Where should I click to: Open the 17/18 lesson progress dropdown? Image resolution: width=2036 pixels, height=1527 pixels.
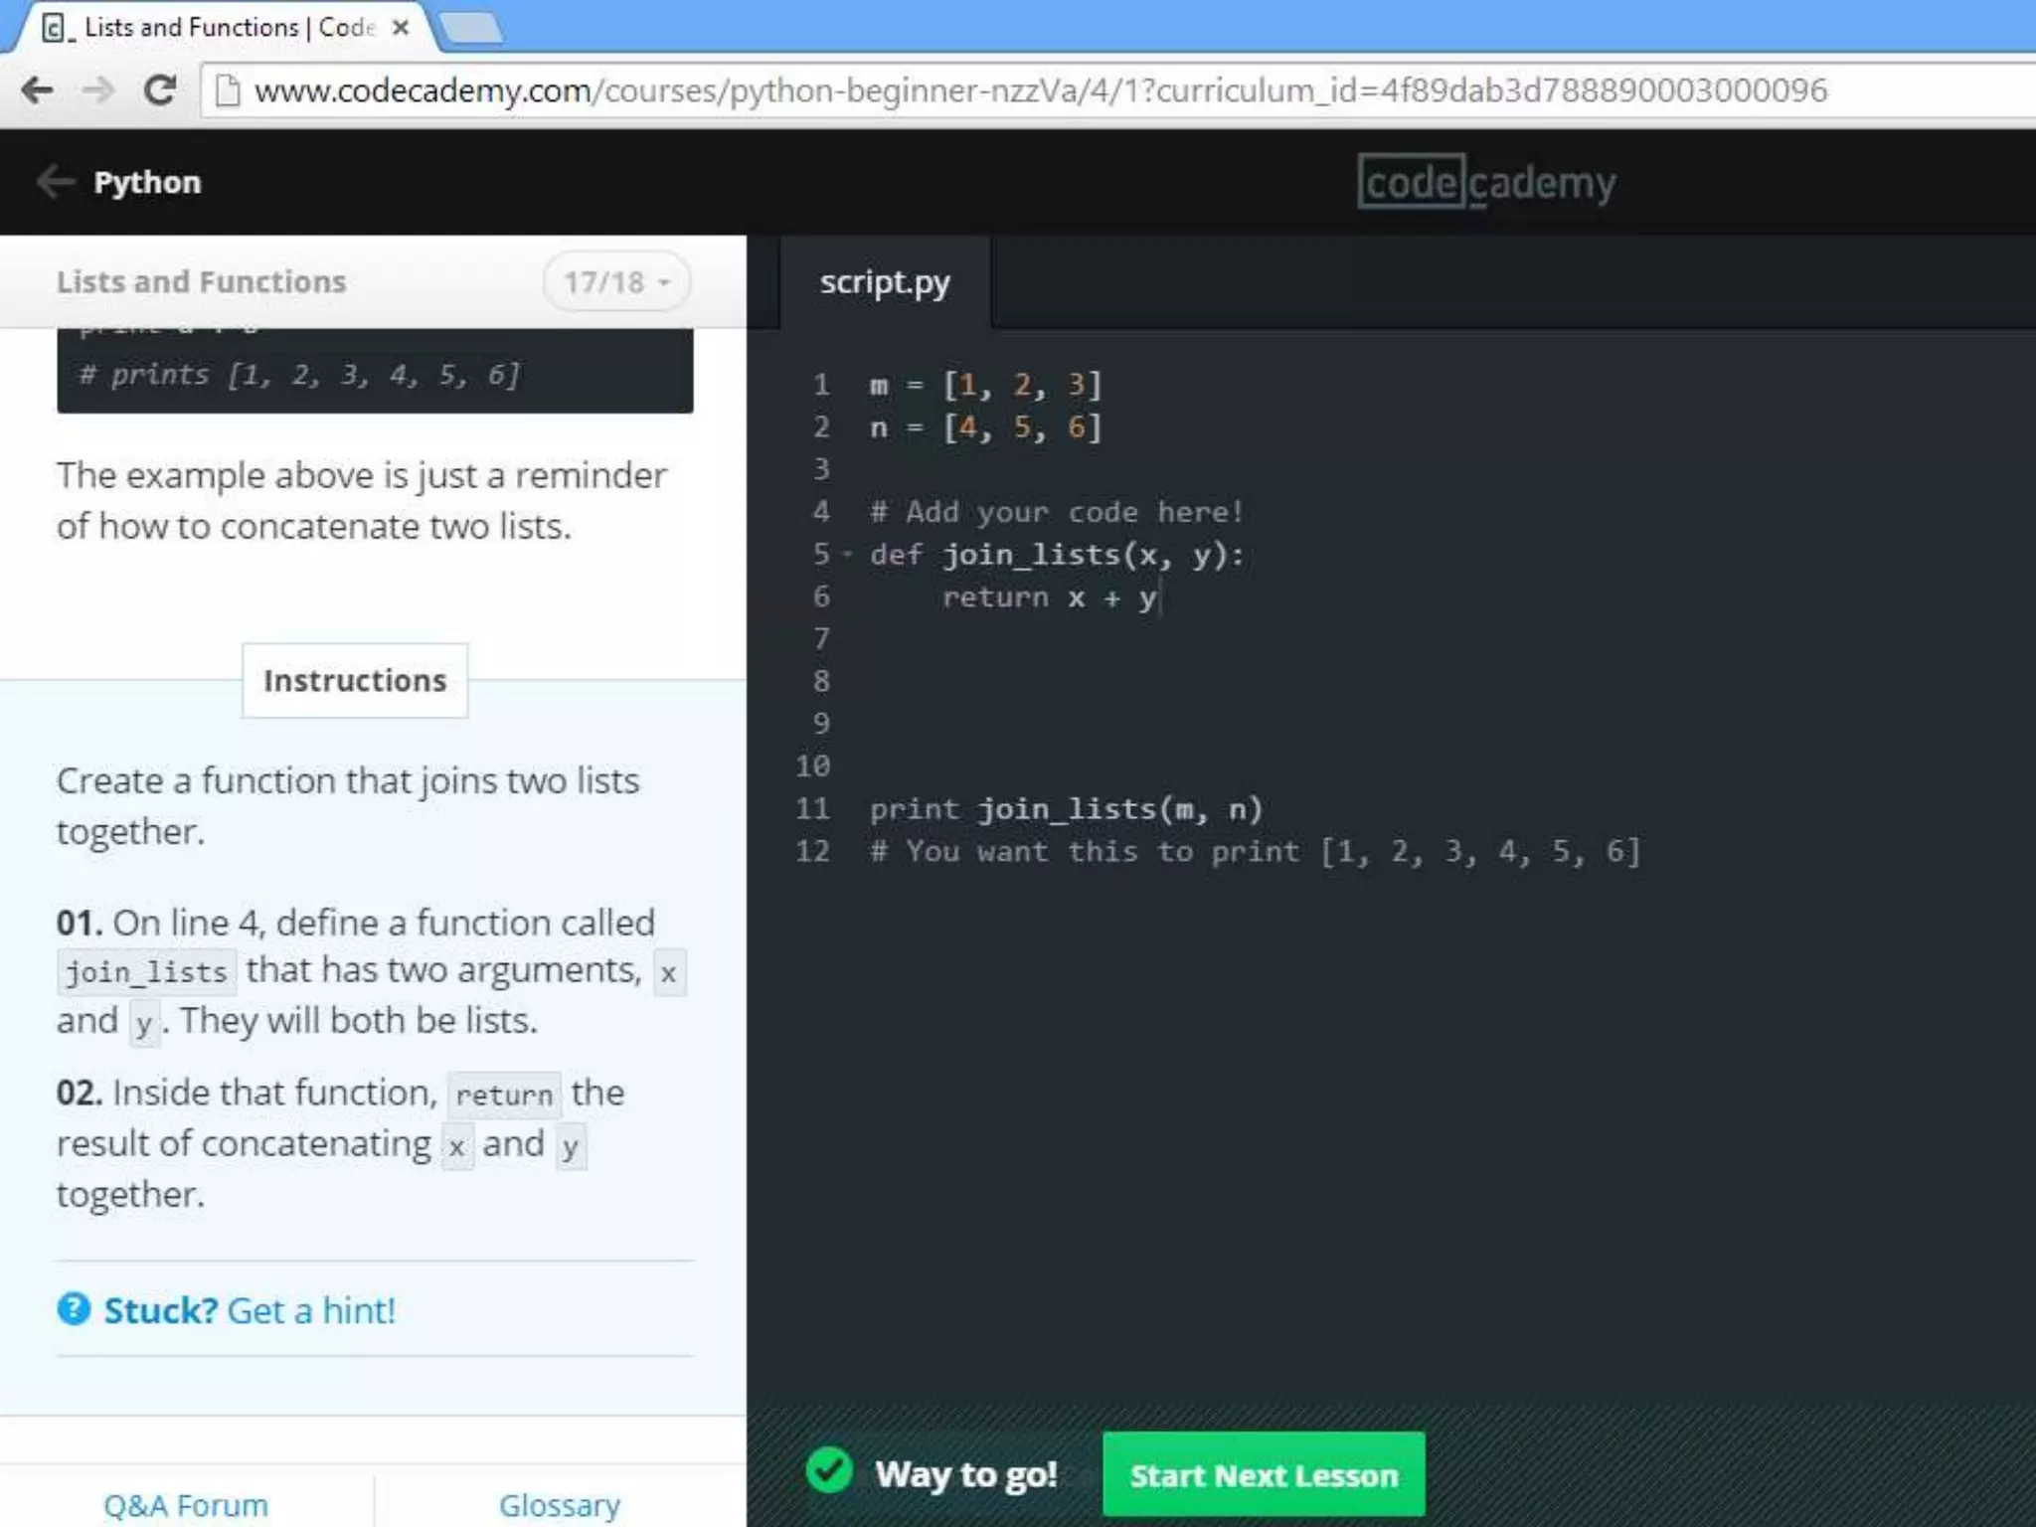pos(616,282)
